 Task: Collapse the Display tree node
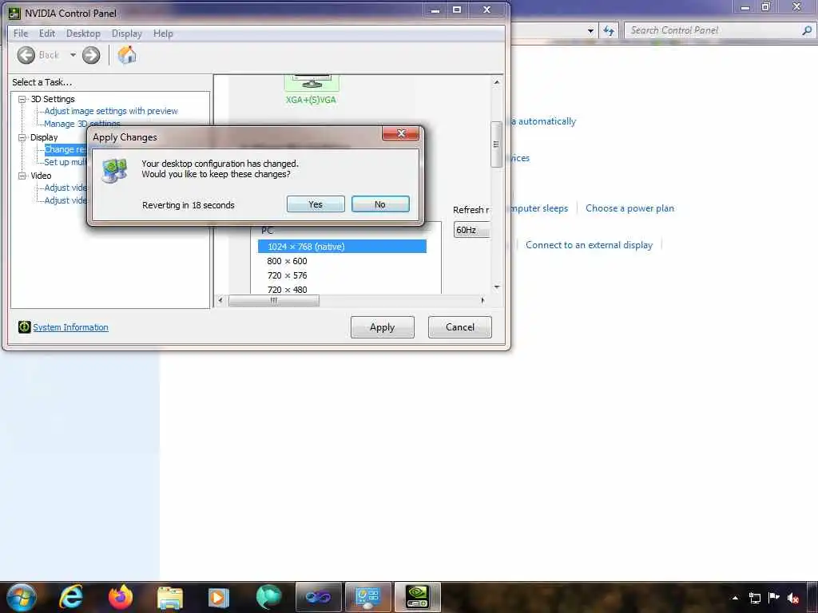pyautogui.click(x=22, y=137)
